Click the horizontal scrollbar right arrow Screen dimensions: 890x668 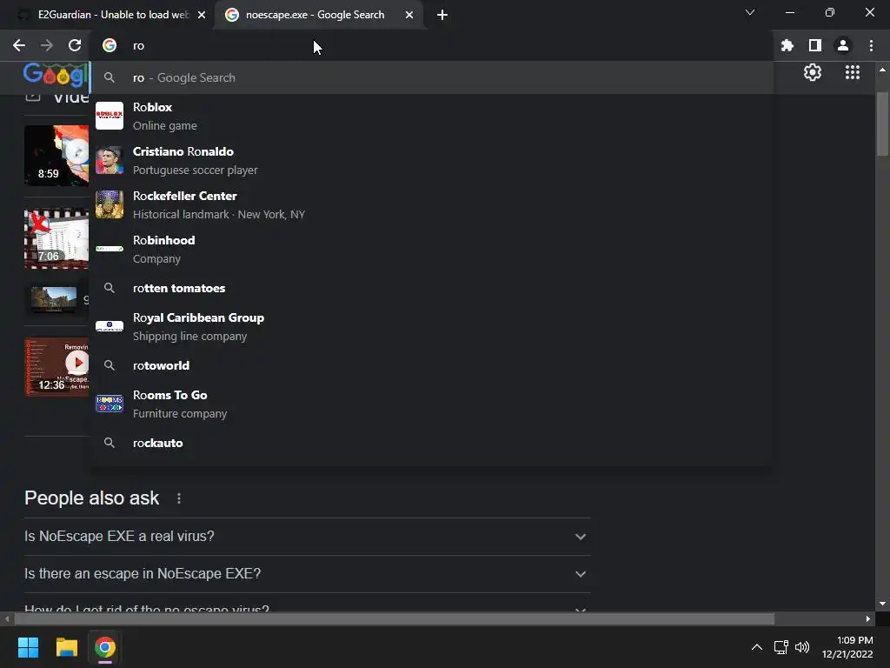click(868, 618)
